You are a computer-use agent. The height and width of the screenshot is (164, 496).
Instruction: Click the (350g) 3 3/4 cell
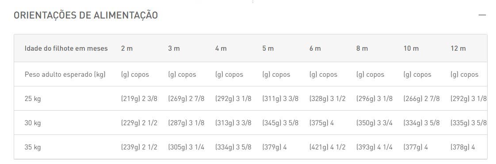click(374, 123)
